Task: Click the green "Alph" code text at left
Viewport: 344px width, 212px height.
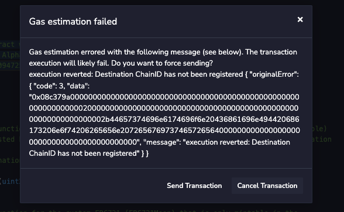Action: 11,54
